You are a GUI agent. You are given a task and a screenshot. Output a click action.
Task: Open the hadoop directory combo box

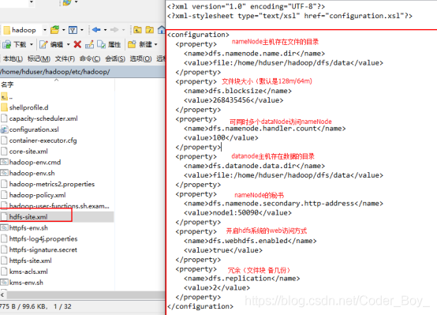coord(24,30)
